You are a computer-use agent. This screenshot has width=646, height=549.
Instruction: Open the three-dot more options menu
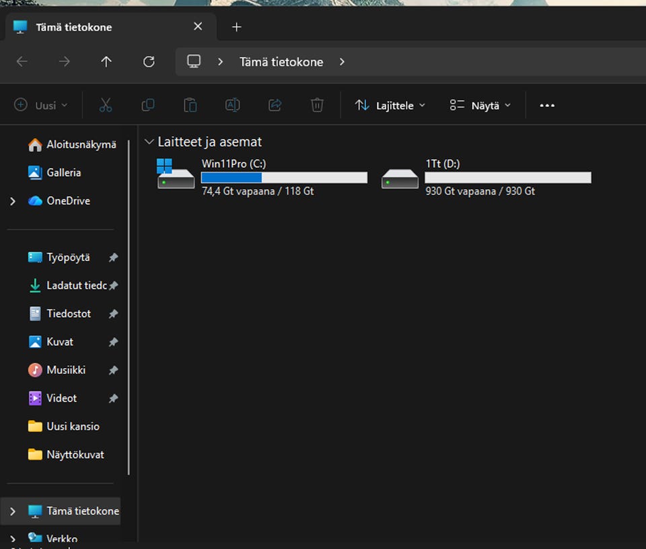point(547,106)
